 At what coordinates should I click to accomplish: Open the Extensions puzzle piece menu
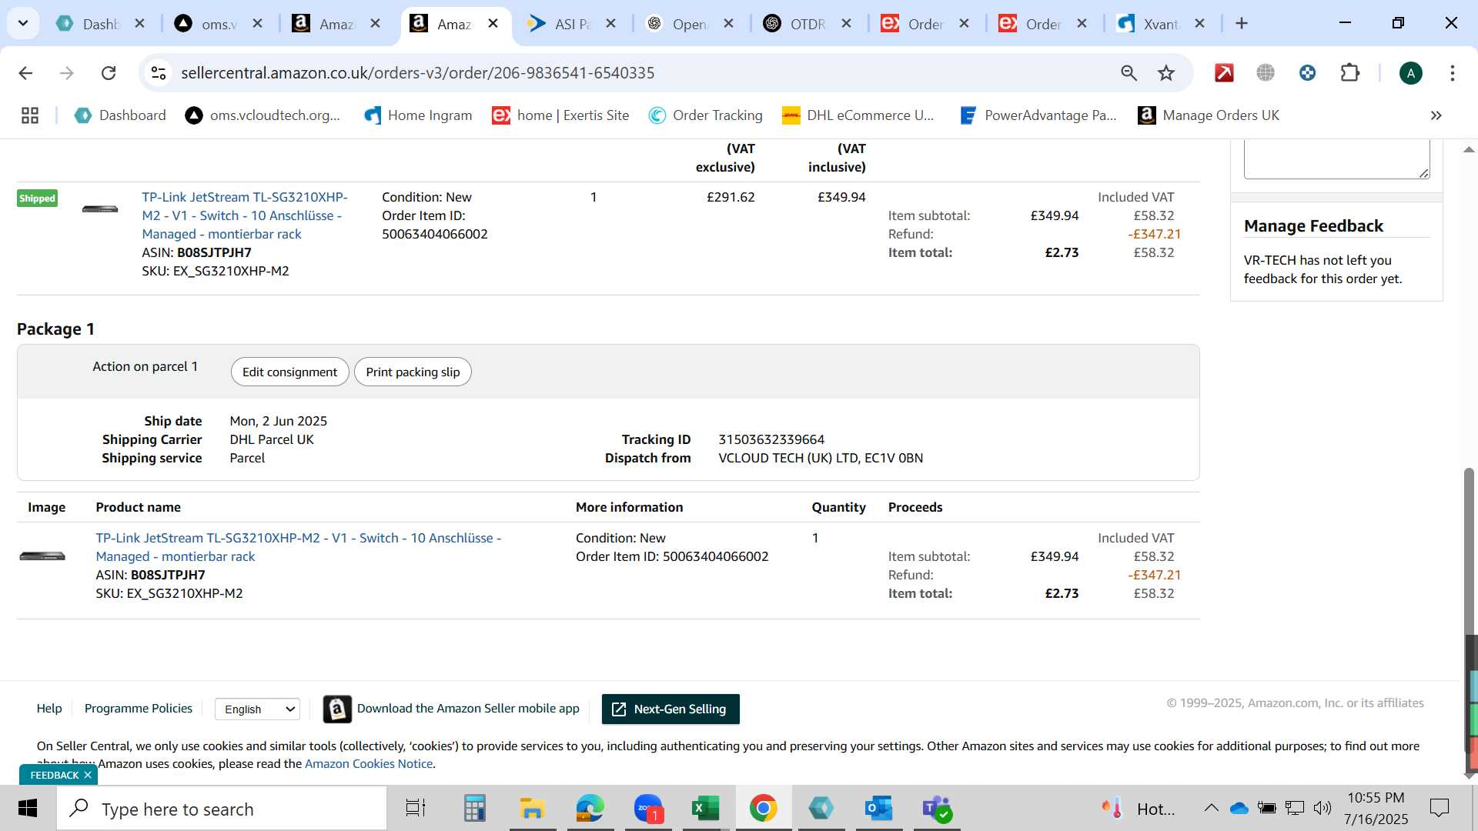(x=1350, y=73)
